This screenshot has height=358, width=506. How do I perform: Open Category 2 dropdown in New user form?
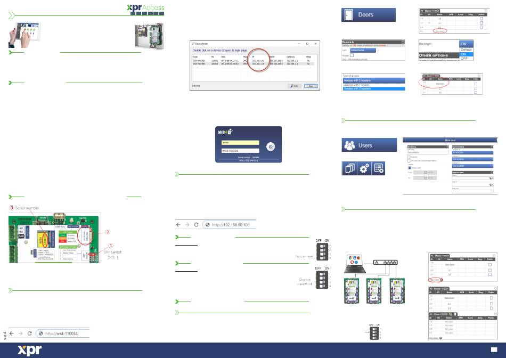(472, 159)
